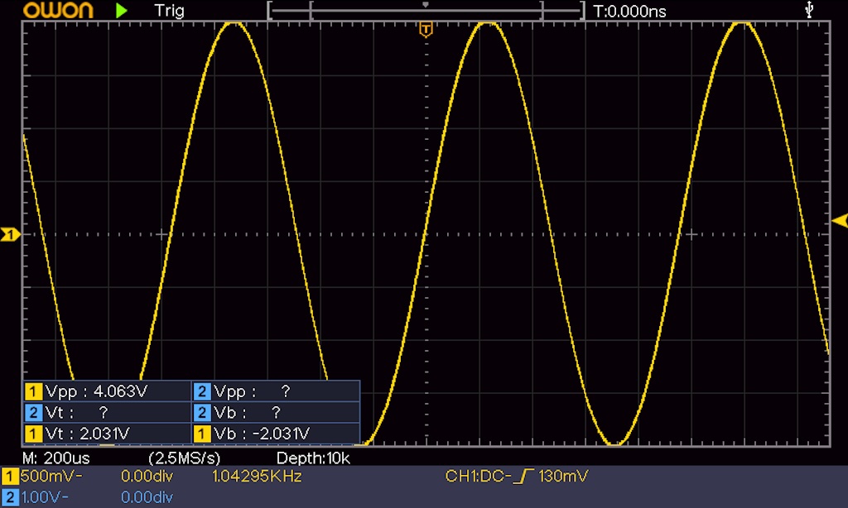Click the green Run status play icon
Screen dimensions: 848x508
(x=122, y=11)
